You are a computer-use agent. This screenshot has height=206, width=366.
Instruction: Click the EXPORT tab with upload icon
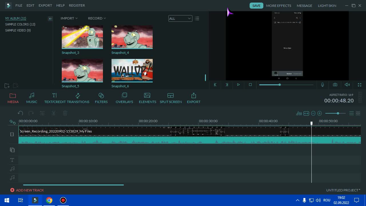point(194,98)
